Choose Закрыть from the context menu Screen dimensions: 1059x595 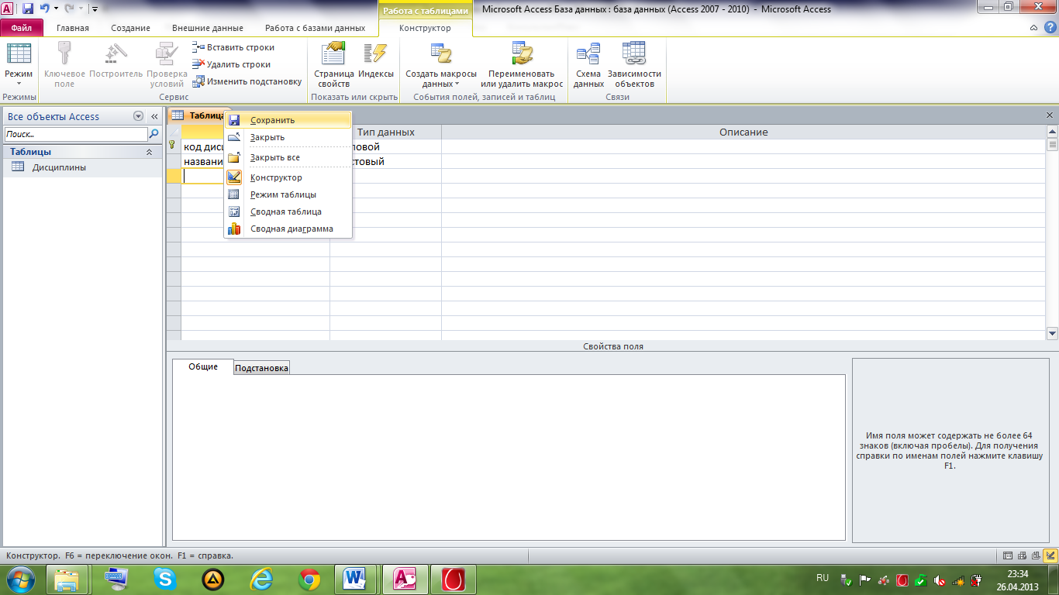(288, 137)
